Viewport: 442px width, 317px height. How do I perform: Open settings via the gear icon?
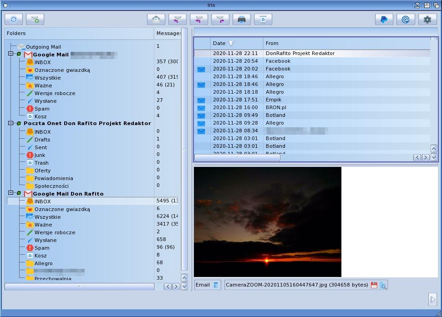click(x=427, y=20)
